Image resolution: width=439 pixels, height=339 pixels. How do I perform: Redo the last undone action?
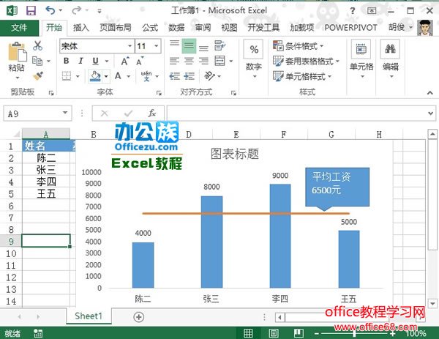coord(76,10)
